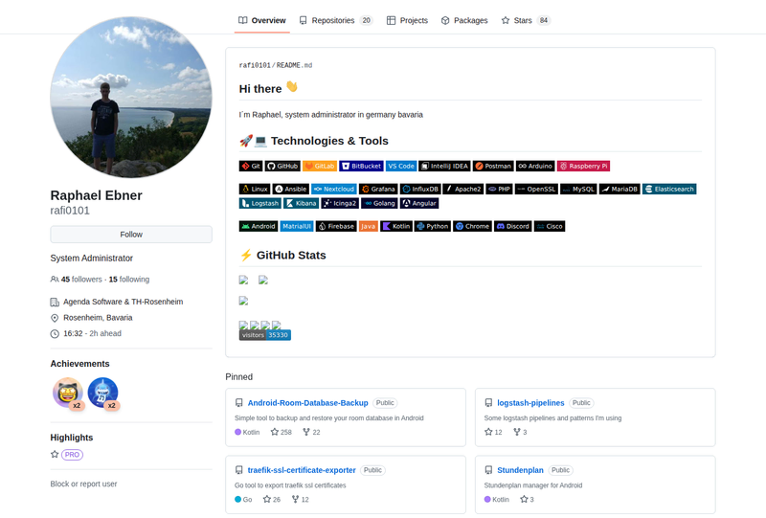Click the Pull Shark achievement badge
Screen dimensions: 766x518
[102, 393]
